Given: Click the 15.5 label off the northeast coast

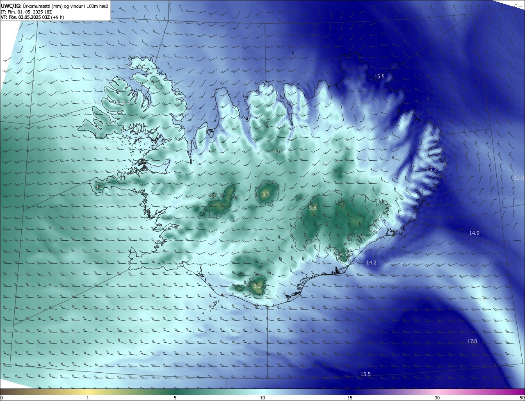Looking at the screenshot, I should pyautogui.click(x=379, y=77).
